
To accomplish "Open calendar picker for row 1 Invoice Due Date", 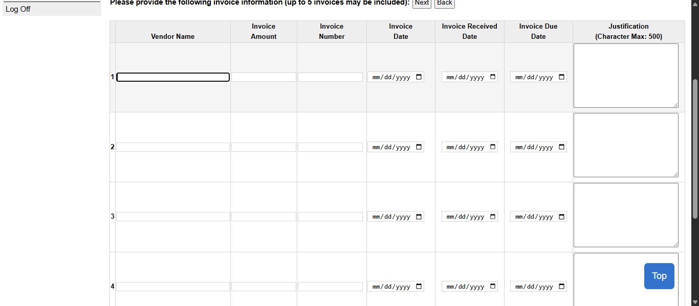I will pos(561,77).
